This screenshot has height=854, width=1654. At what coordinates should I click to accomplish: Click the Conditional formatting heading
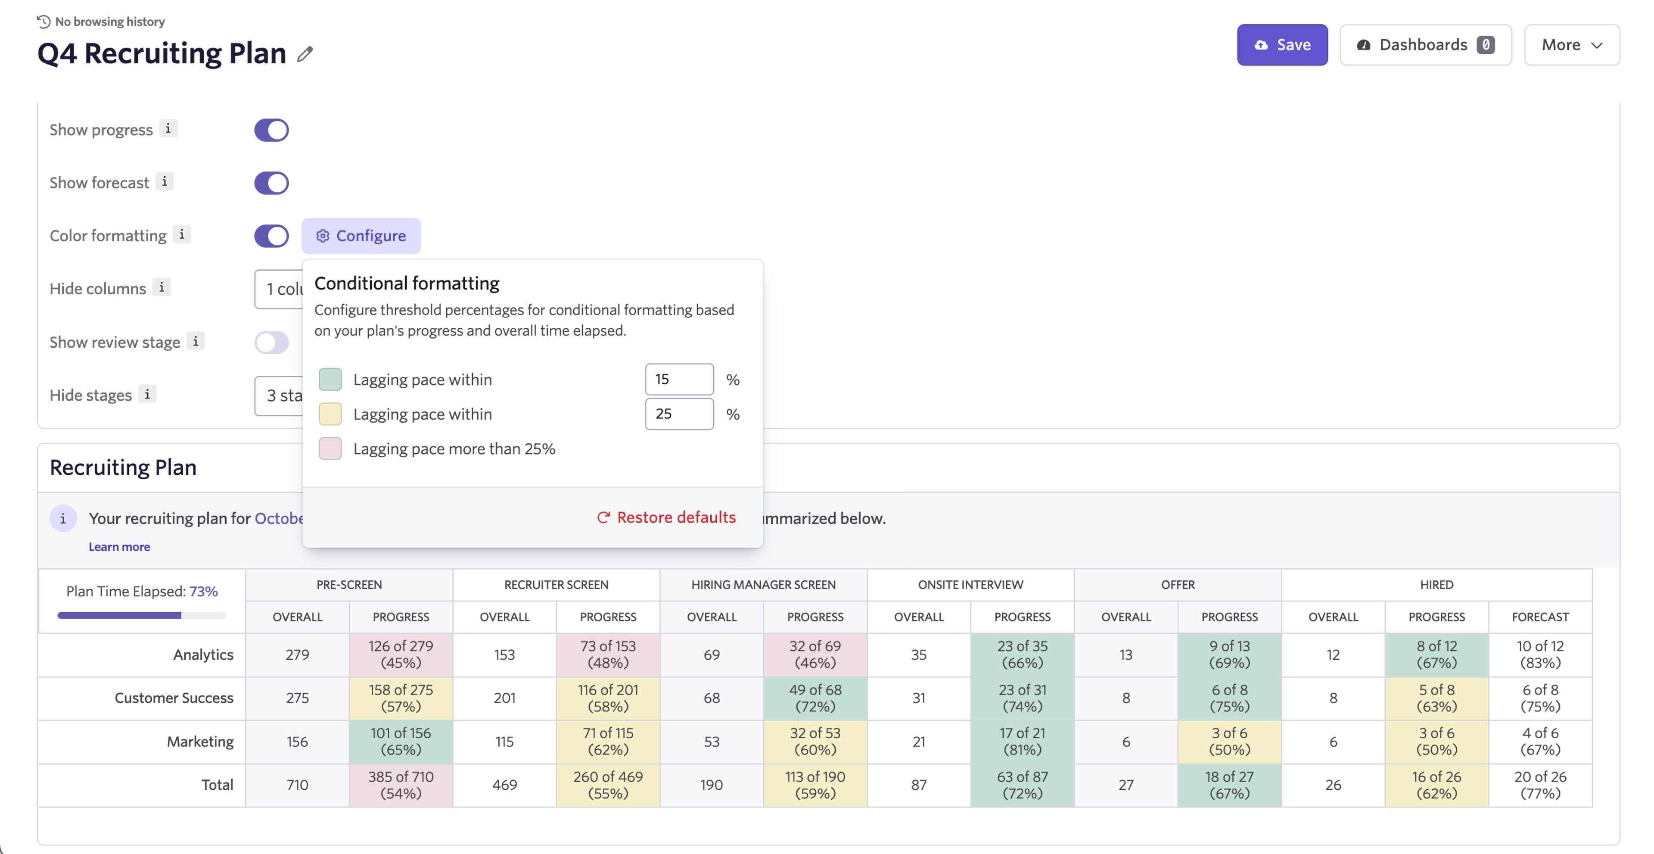pos(407,283)
